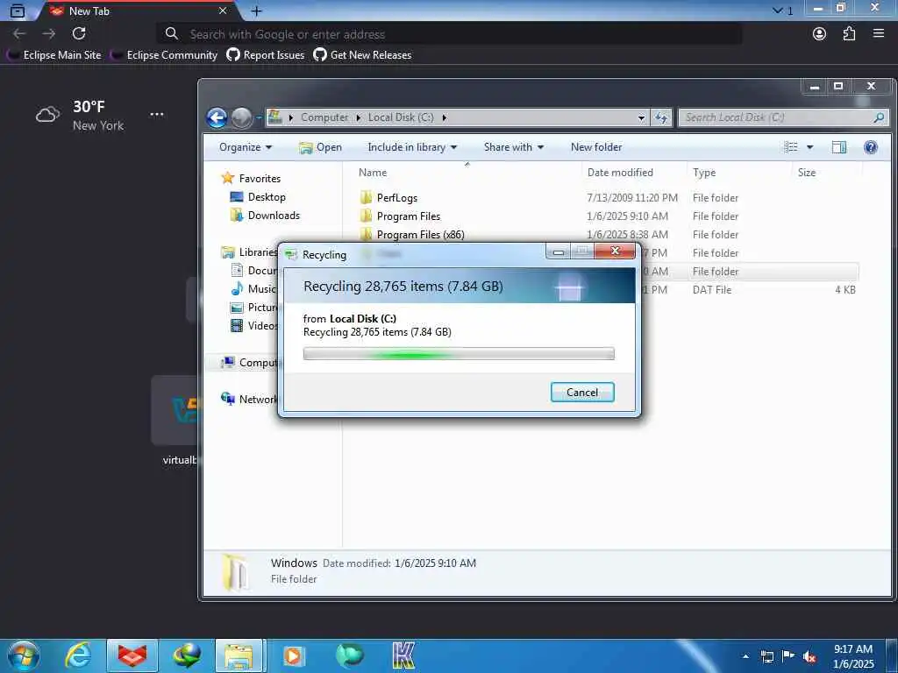This screenshot has height=673, width=898.
Task: Click New folder in toolbar
Action: pyautogui.click(x=596, y=147)
